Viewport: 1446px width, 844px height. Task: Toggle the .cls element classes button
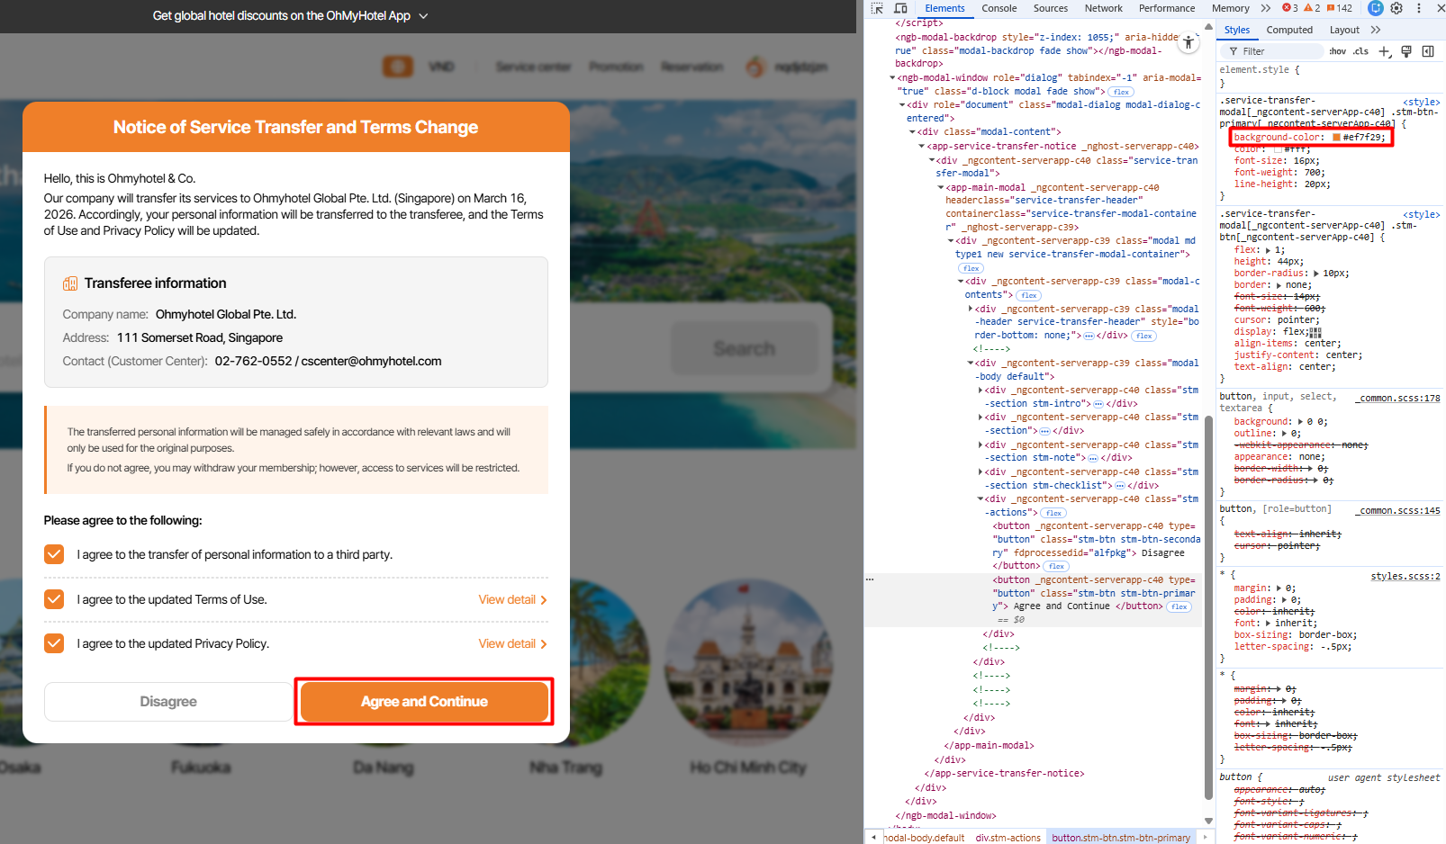1360,51
